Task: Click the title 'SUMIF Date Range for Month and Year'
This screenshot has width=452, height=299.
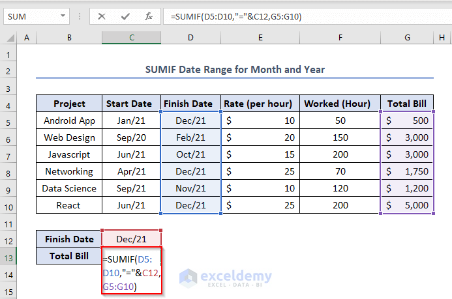Action: point(235,69)
